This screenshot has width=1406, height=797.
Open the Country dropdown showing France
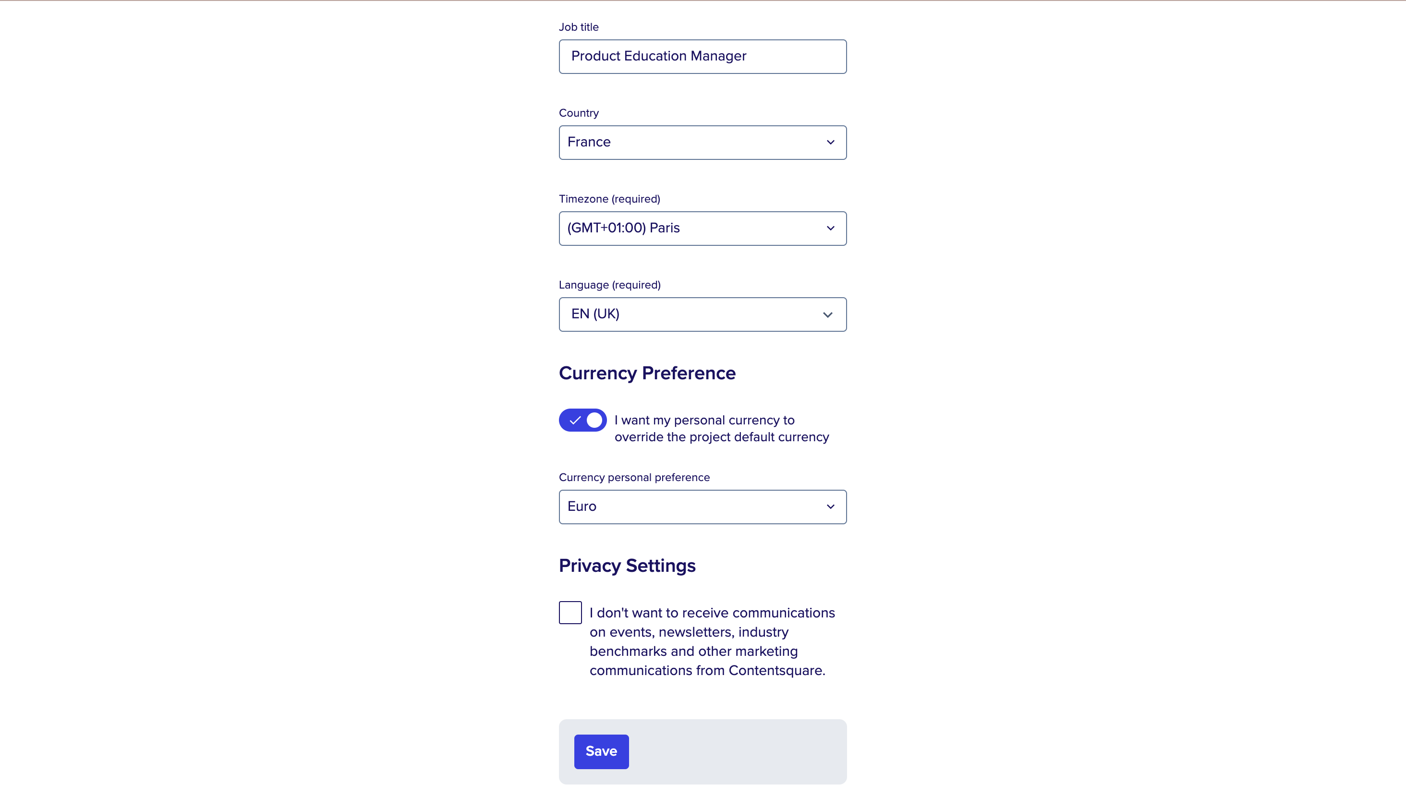coord(702,142)
